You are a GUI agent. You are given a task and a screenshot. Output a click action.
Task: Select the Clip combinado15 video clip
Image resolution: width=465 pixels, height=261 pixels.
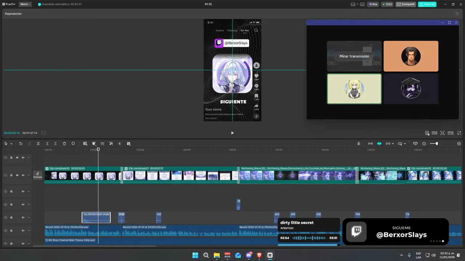point(83,175)
